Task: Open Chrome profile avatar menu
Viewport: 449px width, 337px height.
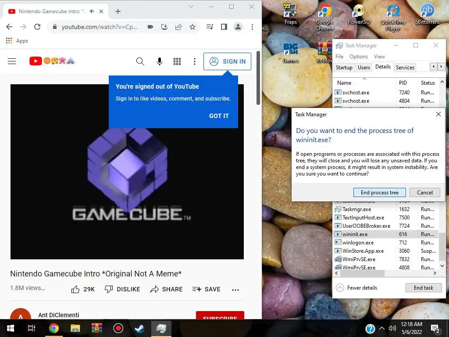Action: 238,27
